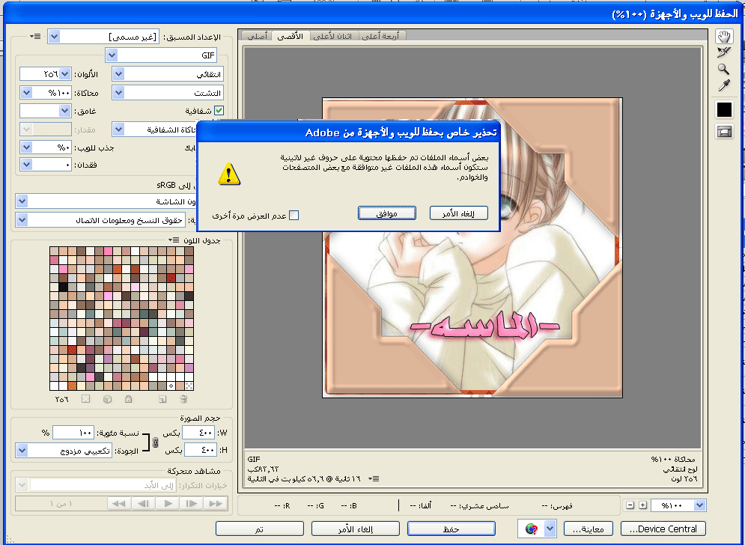Image resolution: width=745 pixels, height=545 pixels.
Task: Toggle slices visibility icon
Action: (x=724, y=132)
